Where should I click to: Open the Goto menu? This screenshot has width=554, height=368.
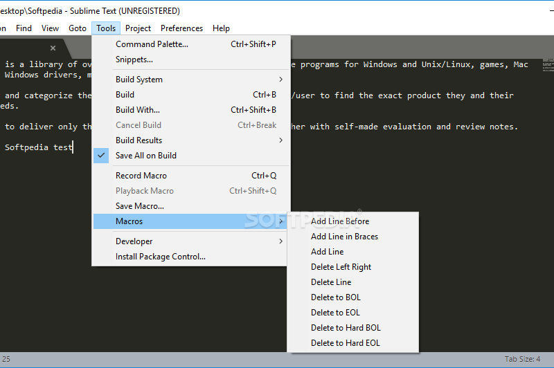point(78,28)
